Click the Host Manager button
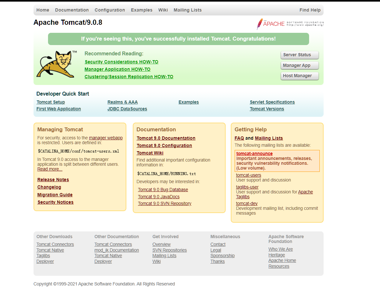The image size is (380, 298). 299,76
